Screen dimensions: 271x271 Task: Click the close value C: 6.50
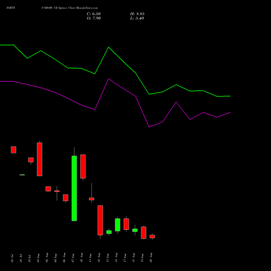[94, 14]
